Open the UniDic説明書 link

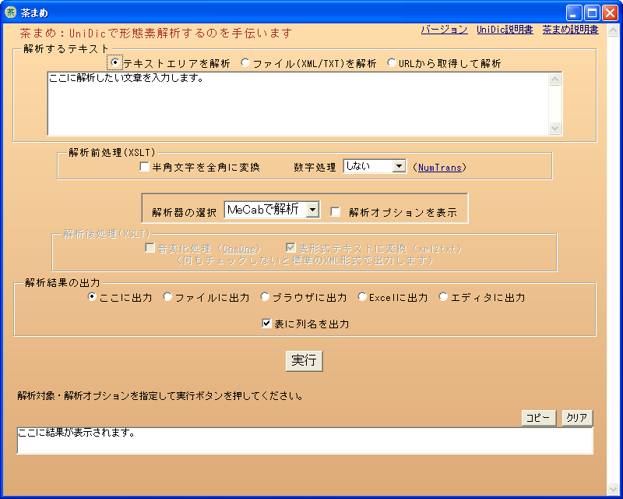505,30
